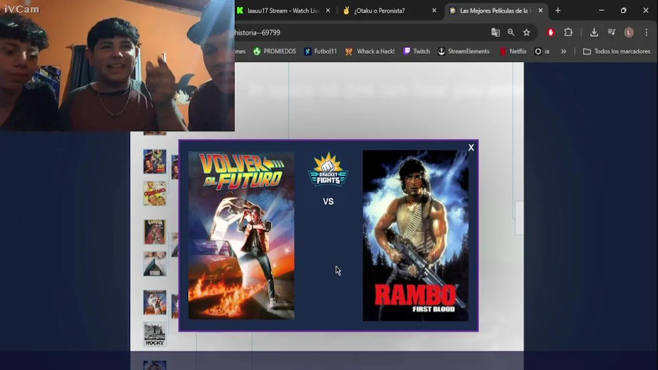Viewport: 658px width, 370px height.
Task: Close the matchup popup with X
Action: point(471,147)
